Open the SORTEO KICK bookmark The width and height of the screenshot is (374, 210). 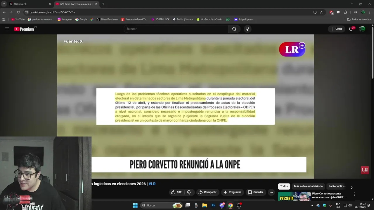[x=160, y=20]
